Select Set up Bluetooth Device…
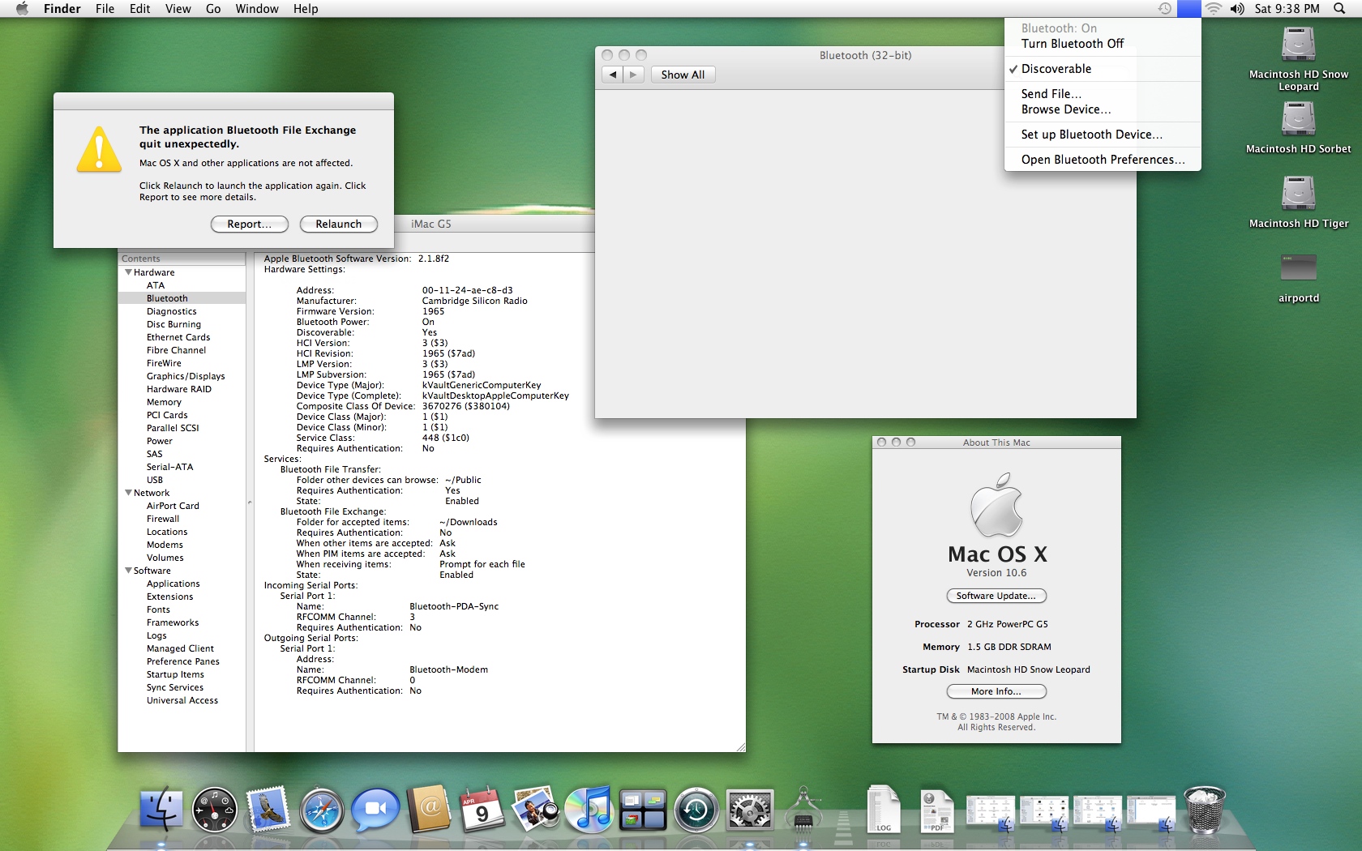This screenshot has height=851, width=1362. pyautogui.click(x=1102, y=135)
